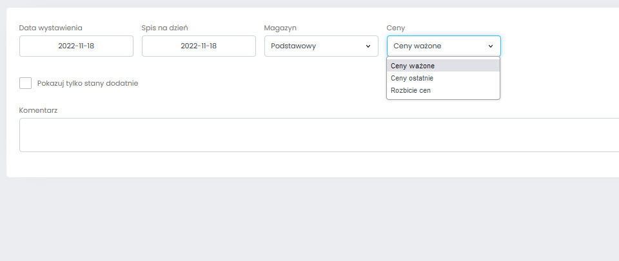Click the Podstawowy text in Magazyn selector

[293, 46]
